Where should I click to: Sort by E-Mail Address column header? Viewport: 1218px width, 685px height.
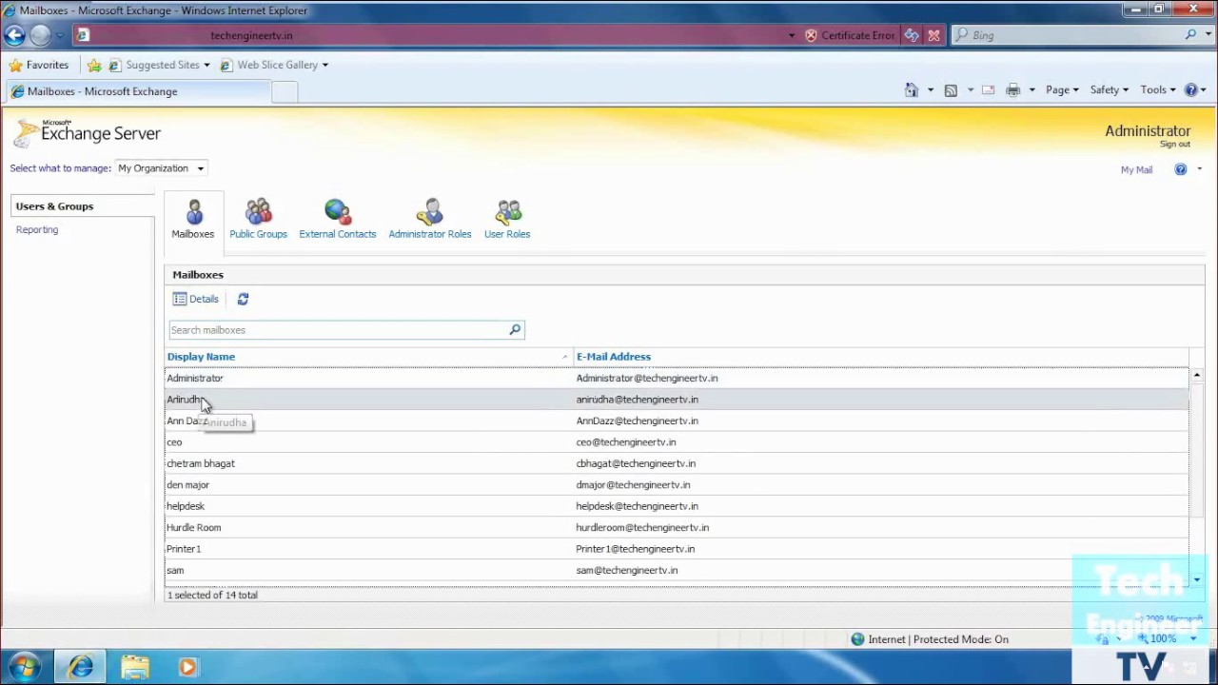[614, 357]
